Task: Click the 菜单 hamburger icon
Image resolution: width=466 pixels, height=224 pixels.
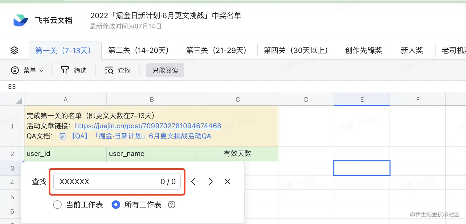Action: click(15, 70)
